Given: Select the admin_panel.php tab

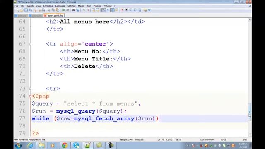Looking at the screenshot, I should tap(54, 16).
